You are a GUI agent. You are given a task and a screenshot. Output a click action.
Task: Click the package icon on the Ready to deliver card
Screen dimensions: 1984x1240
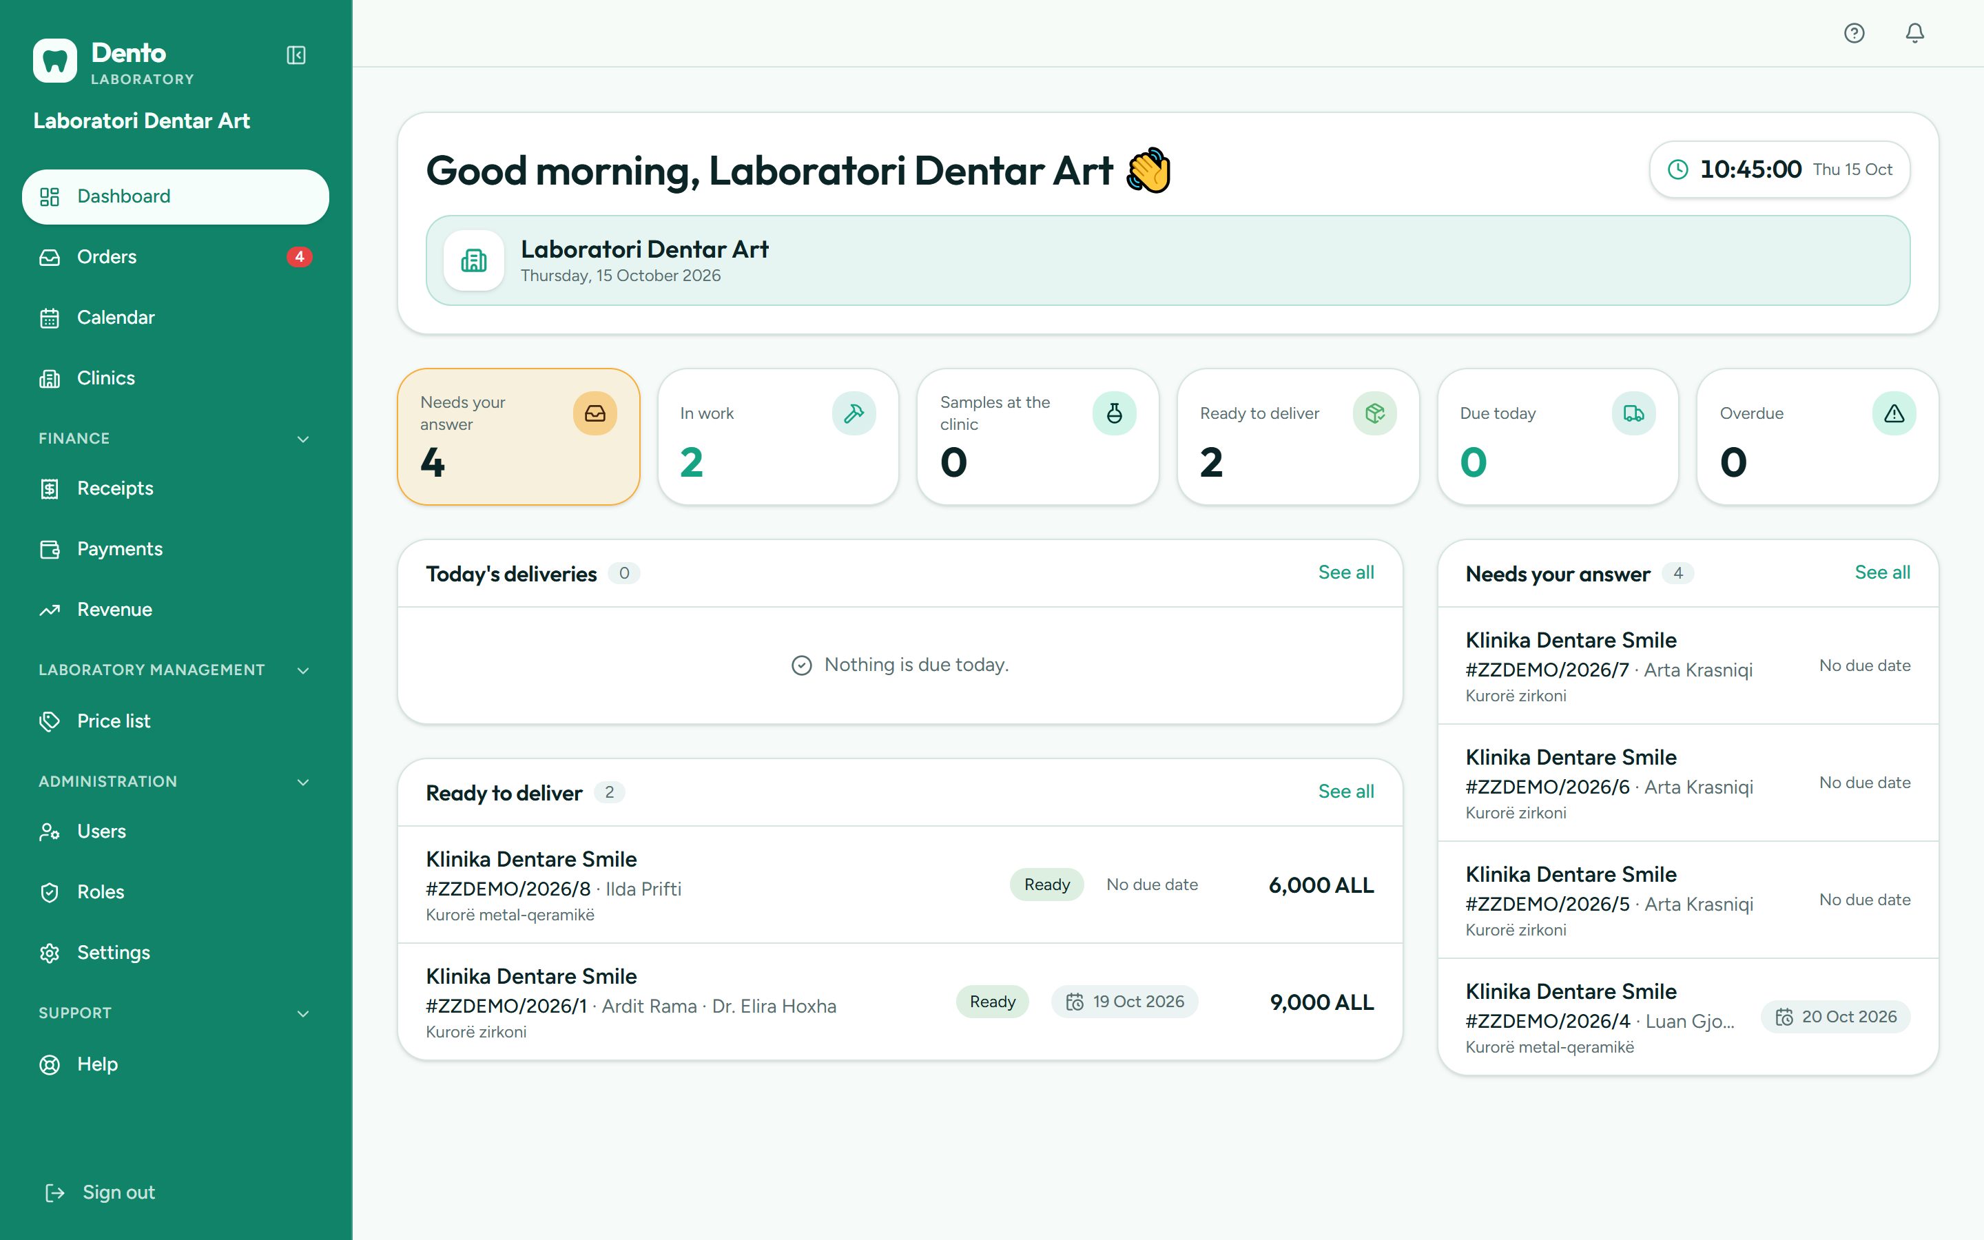(1375, 413)
